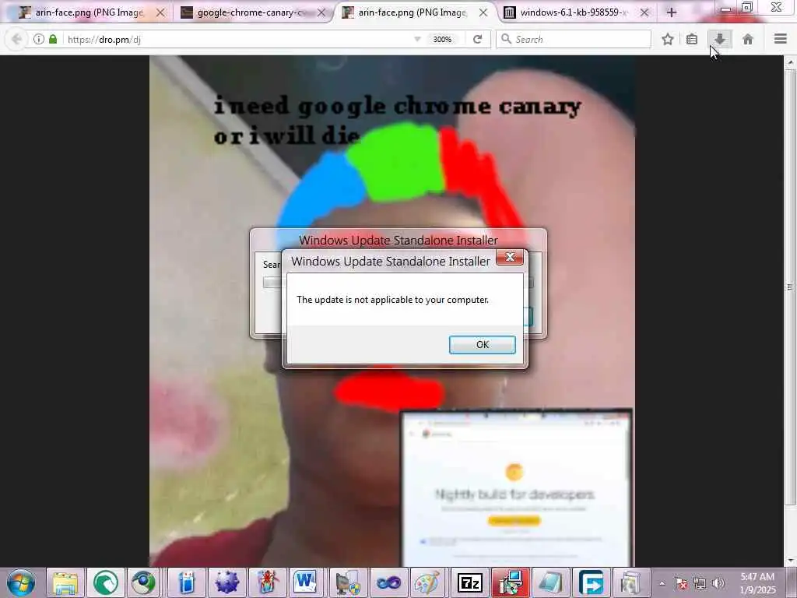Open the last taskbar package installer icon
Image resolution: width=797 pixels, height=598 pixels.
click(x=630, y=582)
